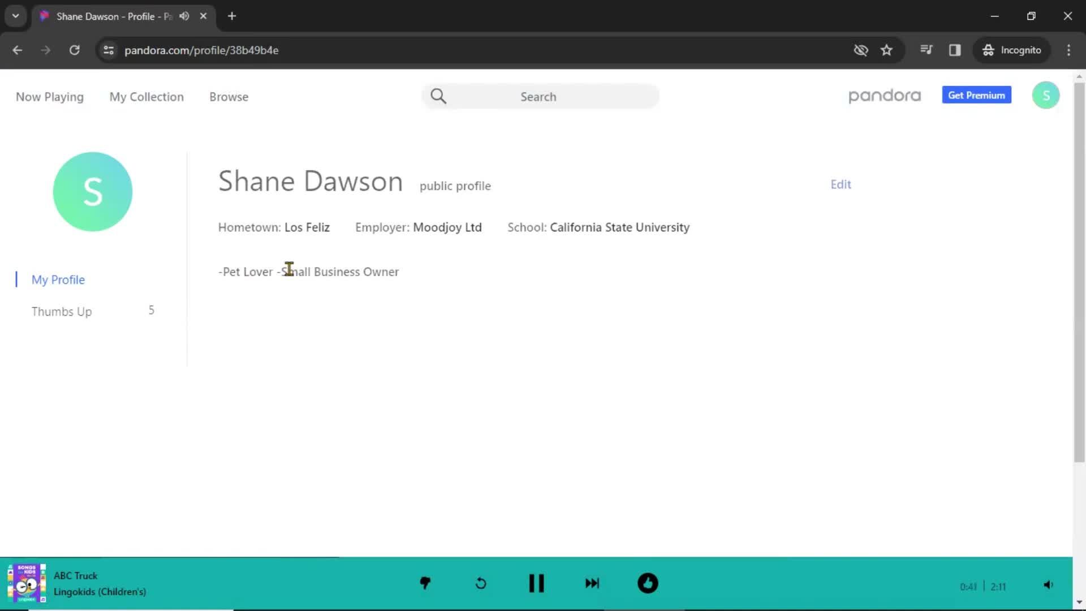
Task: Click hometown value Los Feliz
Action: [x=307, y=227]
